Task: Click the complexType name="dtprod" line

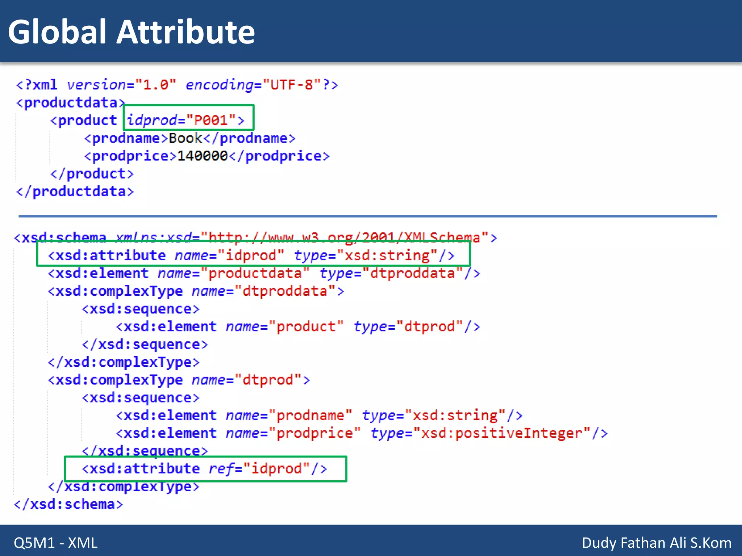Action: click(x=179, y=379)
